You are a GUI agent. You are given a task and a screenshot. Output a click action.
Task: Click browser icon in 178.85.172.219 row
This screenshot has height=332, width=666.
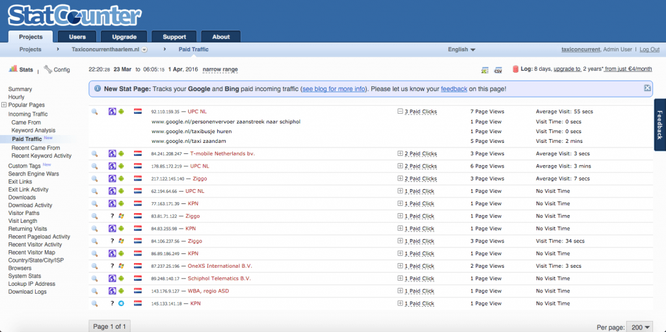pyautogui.click(x=112, y=166)
